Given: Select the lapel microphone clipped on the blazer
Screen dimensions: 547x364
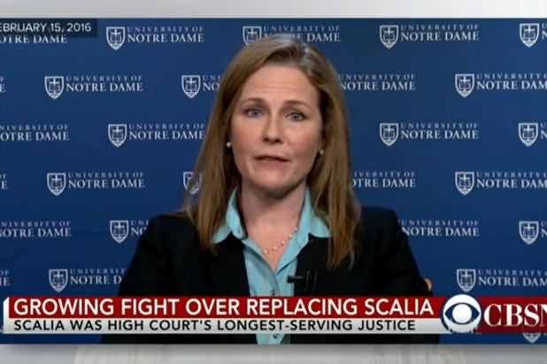Looking at the screenshot, I should pyautogui.click(x=302, y=280).
